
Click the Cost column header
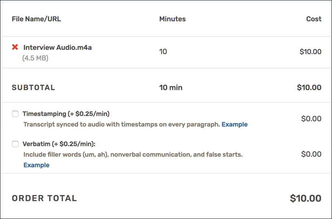coord(314,19)
